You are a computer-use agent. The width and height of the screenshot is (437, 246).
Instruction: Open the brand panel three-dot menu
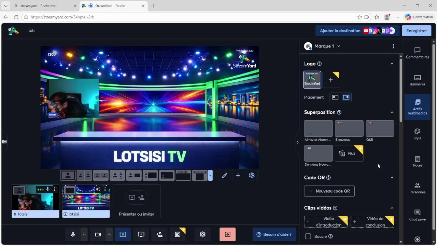pyautogui.click(x=393, y=46)
